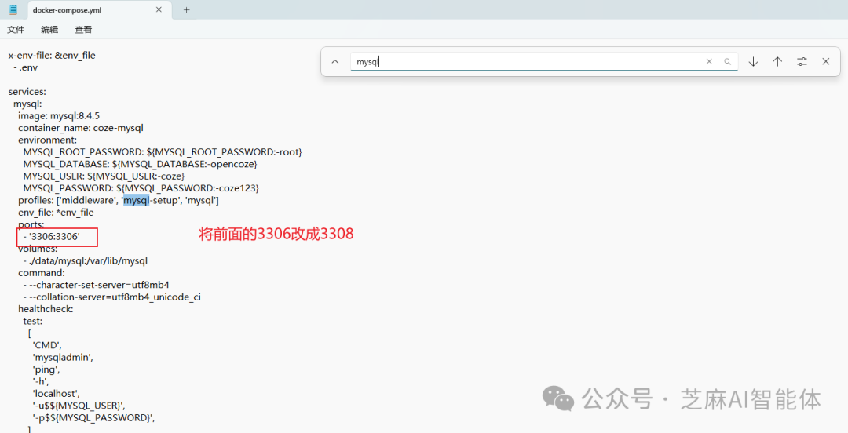Open the 文件 menu
Viewport: 848px width, 433px height.
(16, 30)
